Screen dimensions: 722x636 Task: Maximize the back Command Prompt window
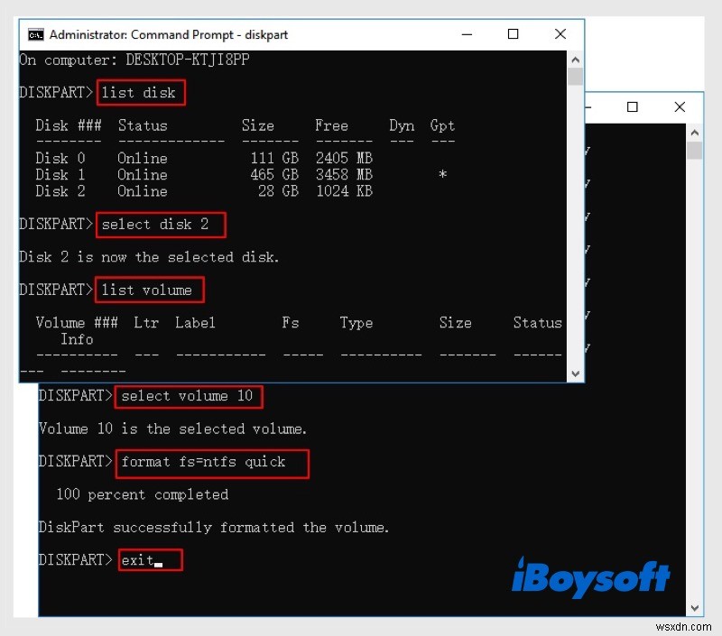tap(633, 107)
